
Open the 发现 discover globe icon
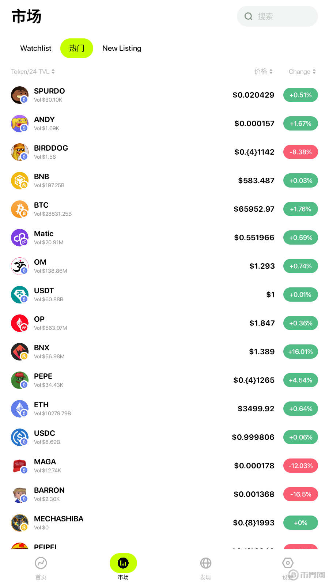click(206, 563)
